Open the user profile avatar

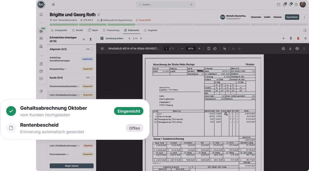pos(303,4)
